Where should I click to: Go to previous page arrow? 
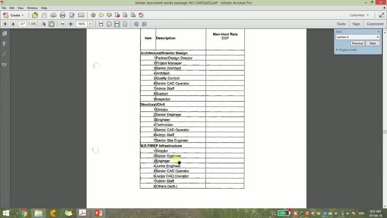click(5, 24)
